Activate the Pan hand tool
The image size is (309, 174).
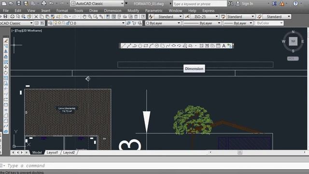pos(84,16)
